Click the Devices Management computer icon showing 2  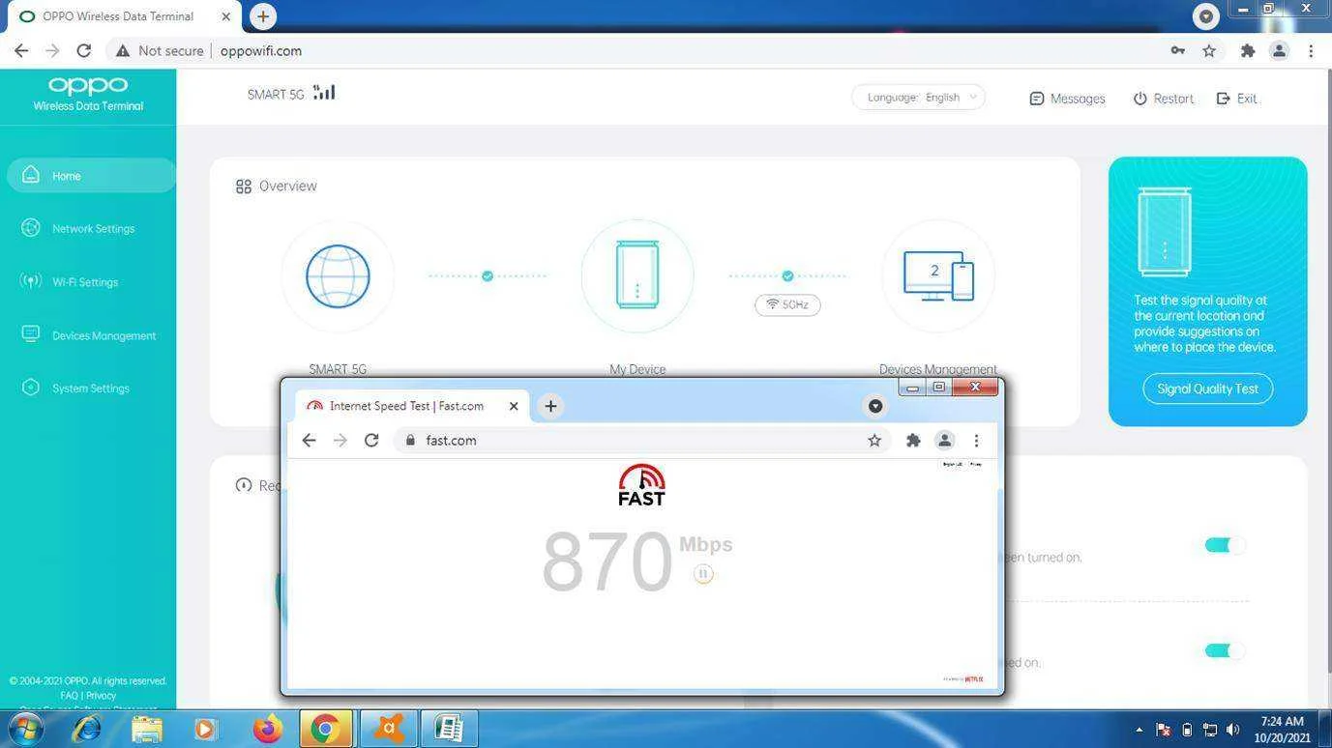click(937, 276)
